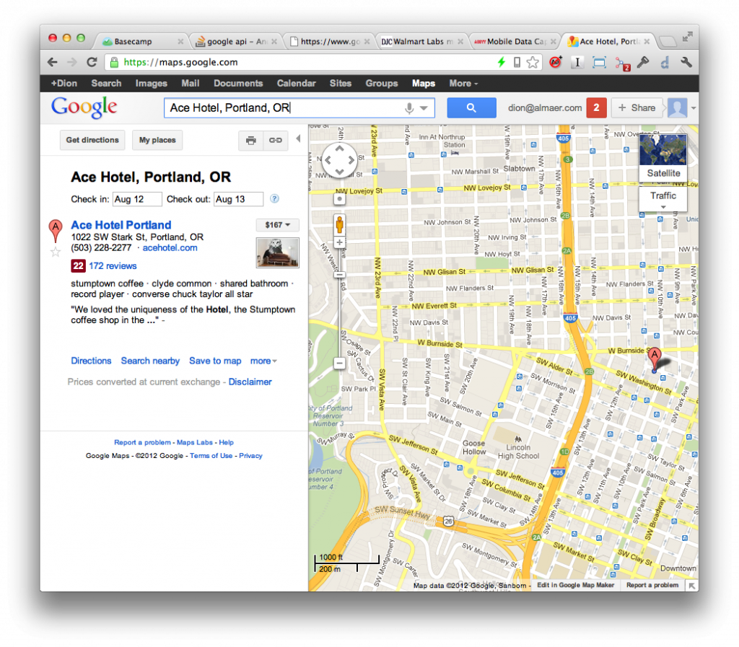The height and width of the screenshot is (647, 739).
Task: Click the link share icon
Action: tap(276, 141)
